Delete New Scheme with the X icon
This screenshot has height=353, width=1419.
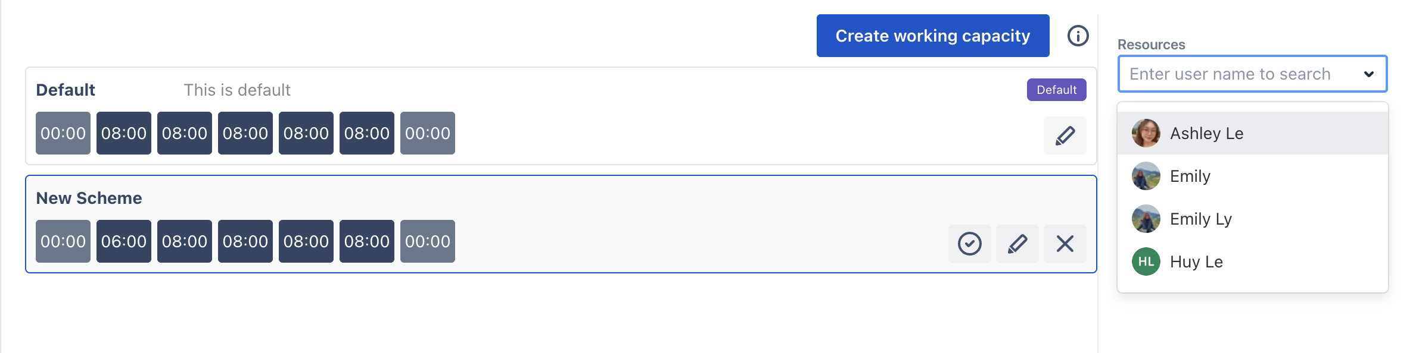click(x=1065, y=244)
